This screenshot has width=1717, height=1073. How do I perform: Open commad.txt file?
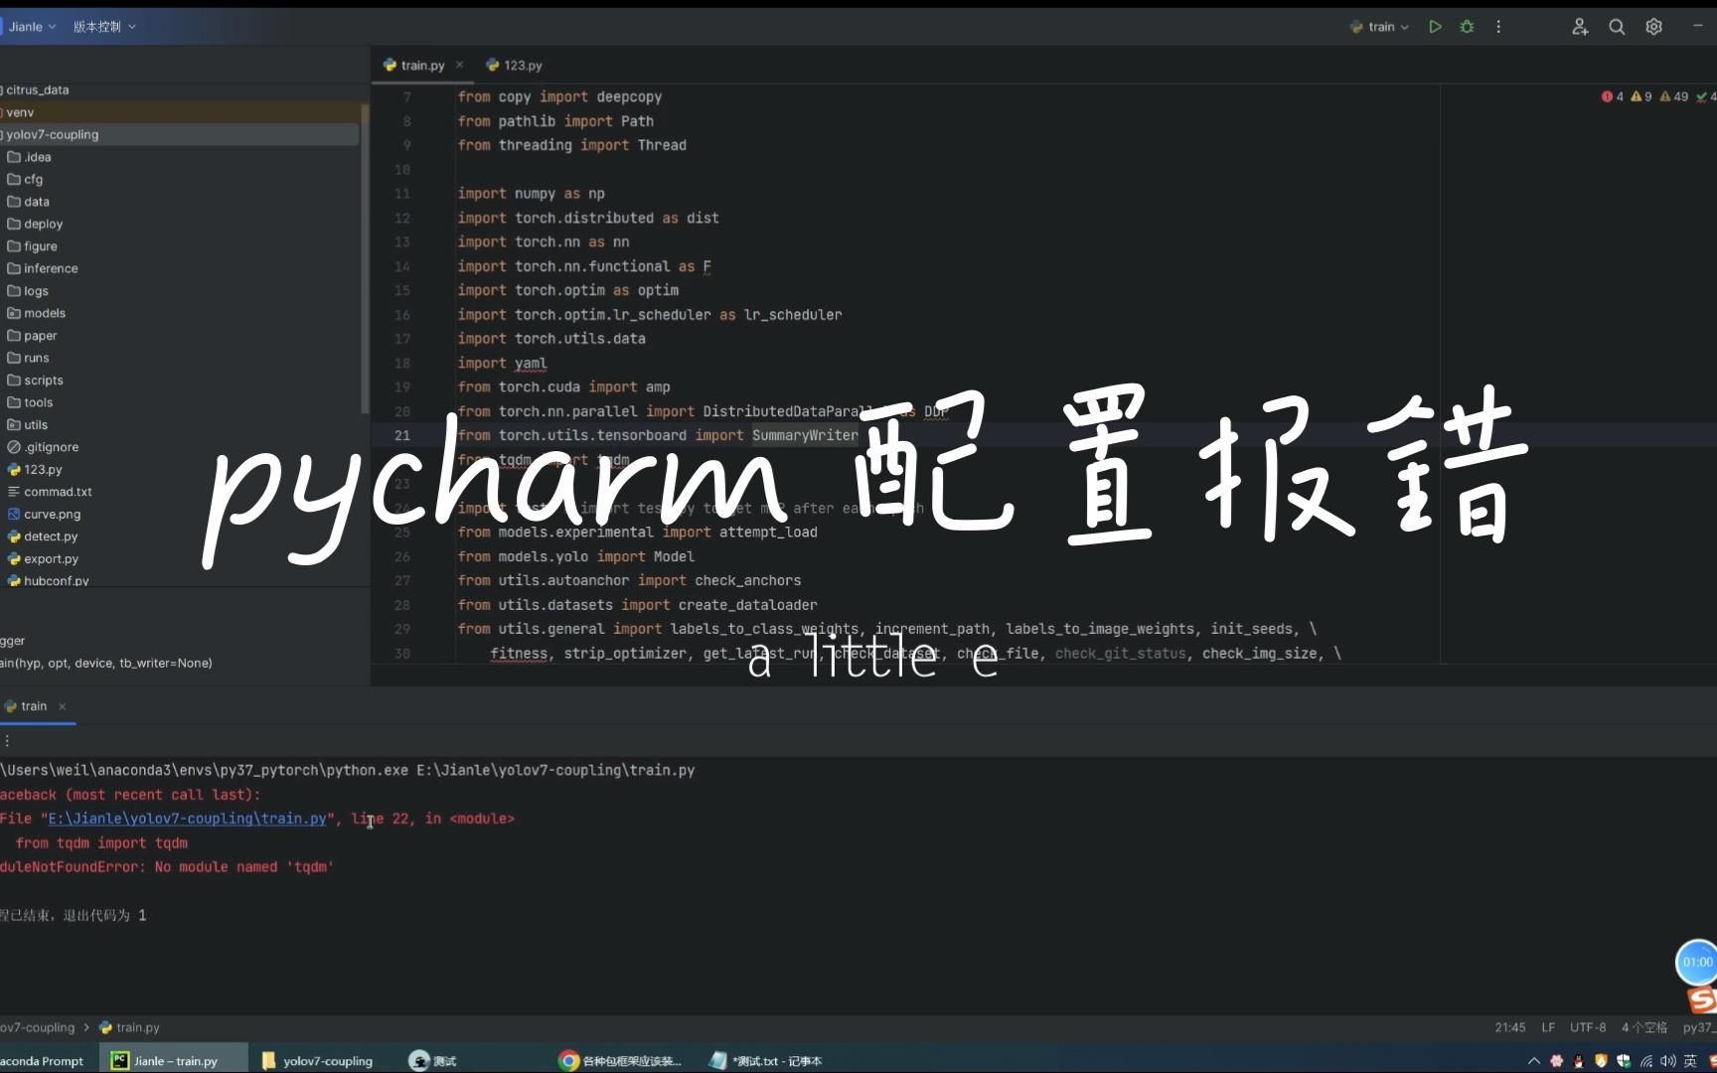click(x=50, y=493)
